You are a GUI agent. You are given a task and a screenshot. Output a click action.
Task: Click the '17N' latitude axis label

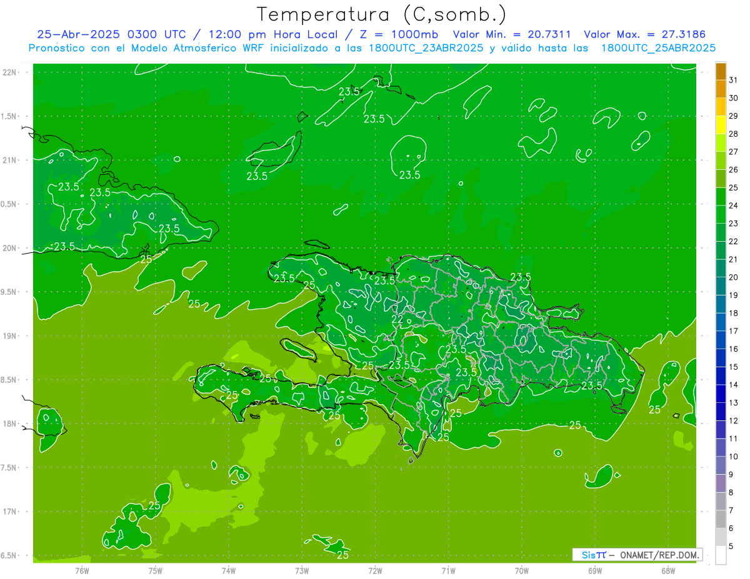pyautogui.click(x=9, y=512)
